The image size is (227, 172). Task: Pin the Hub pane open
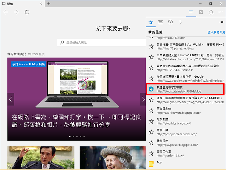[x=221, y=22]
